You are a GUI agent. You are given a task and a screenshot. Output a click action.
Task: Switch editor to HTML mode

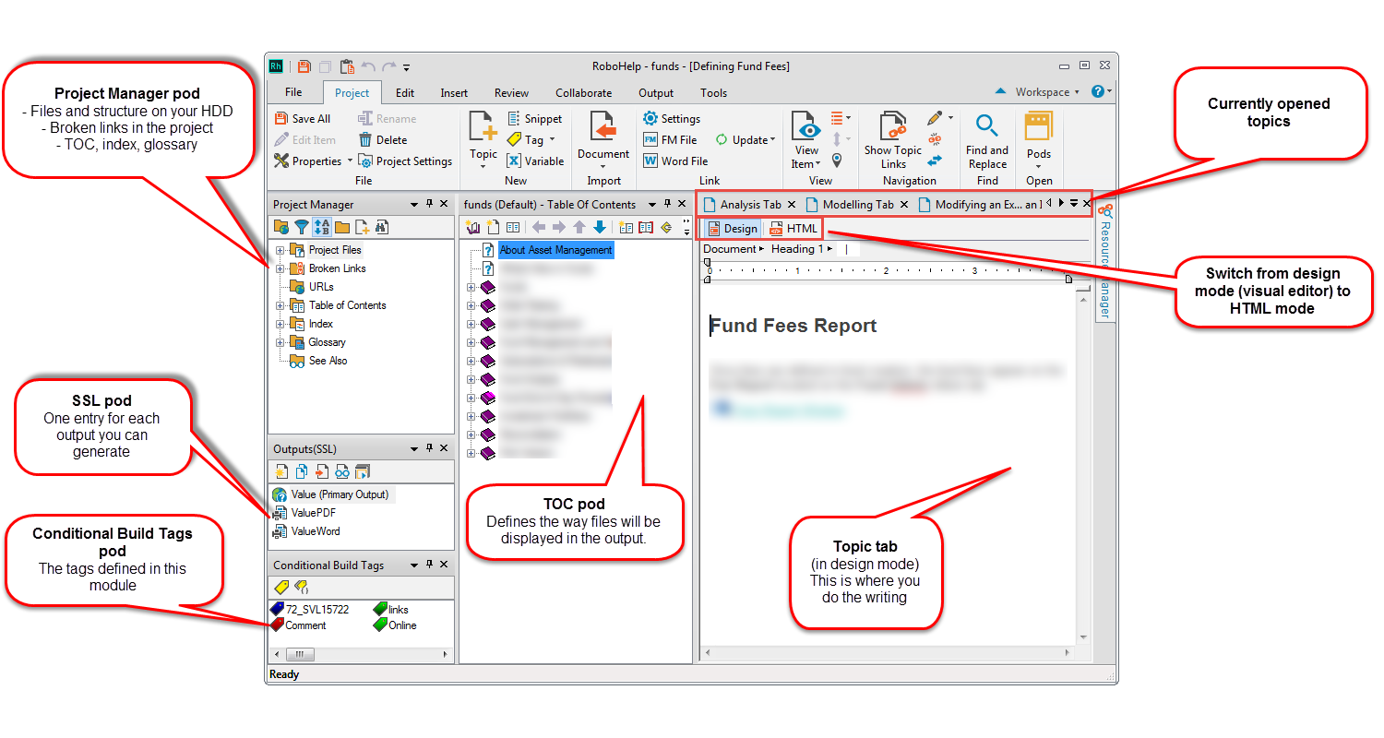click(x=793, y=229)
